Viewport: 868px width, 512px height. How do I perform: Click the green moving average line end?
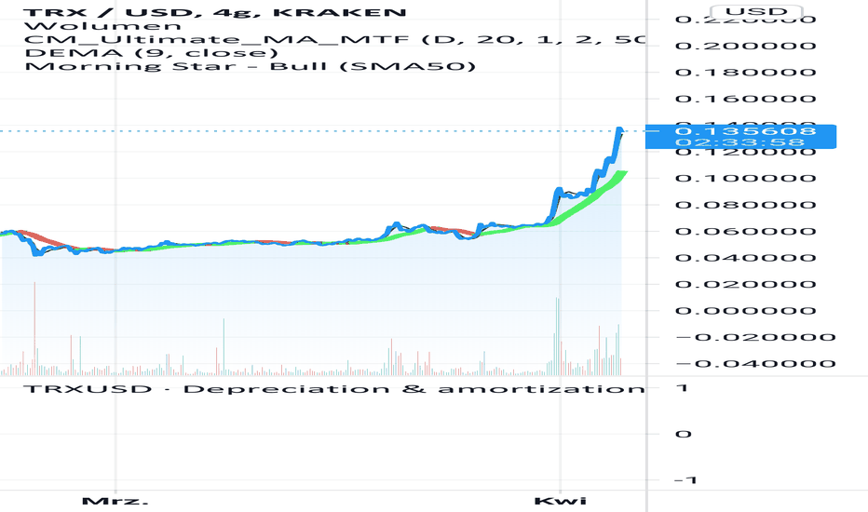[624, 173]
